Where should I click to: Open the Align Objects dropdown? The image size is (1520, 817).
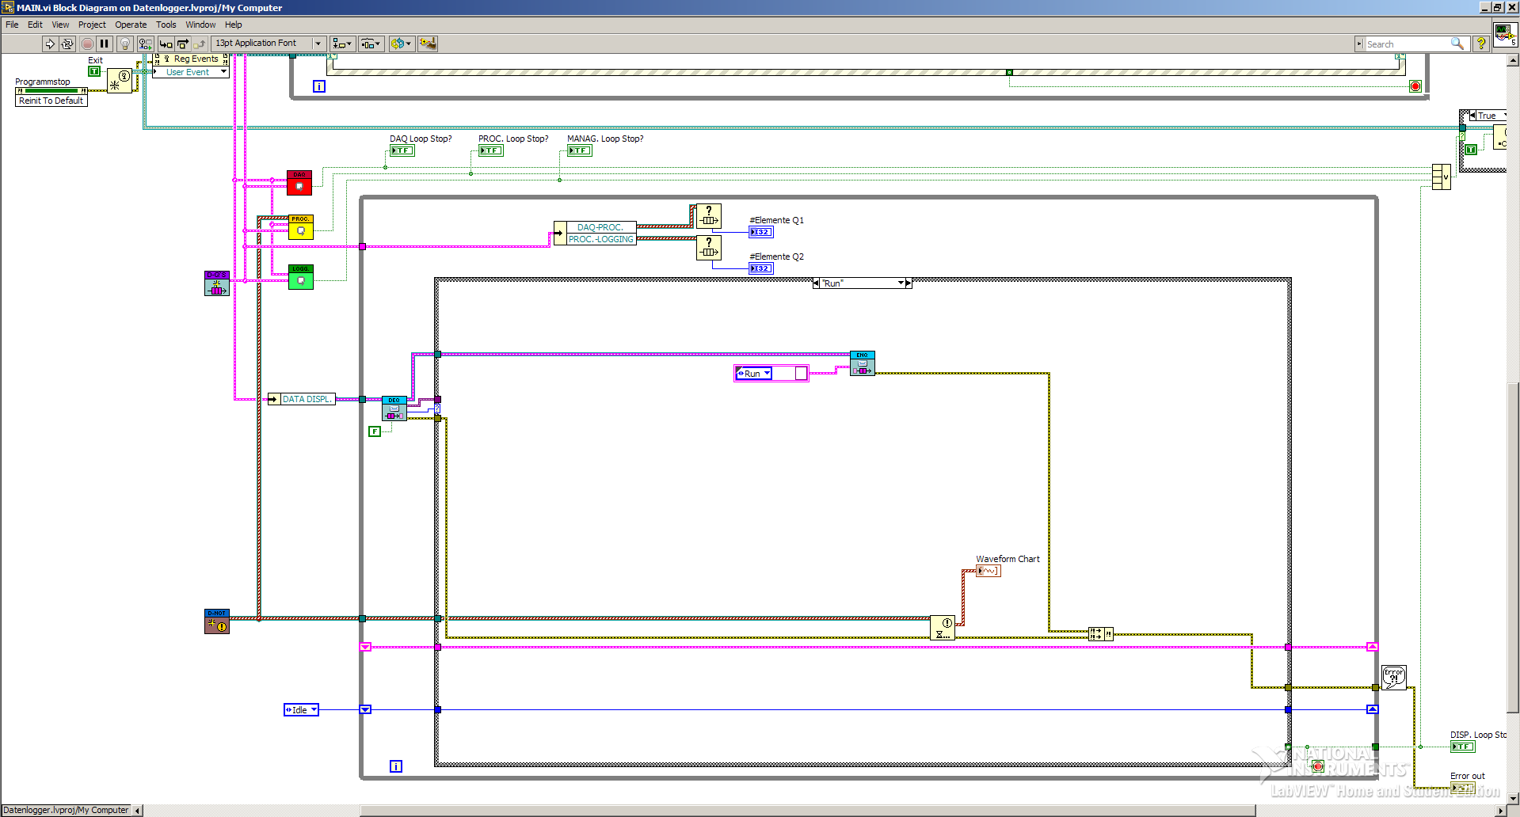click(342, 44)
